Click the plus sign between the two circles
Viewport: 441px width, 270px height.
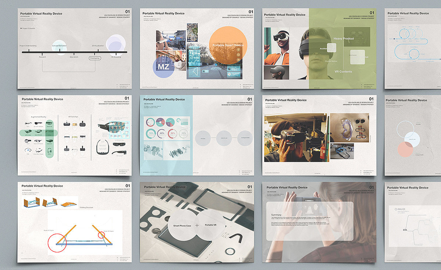[197, 225]
